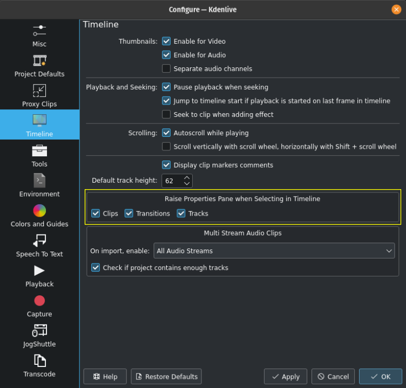The image size is (406, 388).
Task: Decrease default track height with down arrow
Action: tap(187, 184)
